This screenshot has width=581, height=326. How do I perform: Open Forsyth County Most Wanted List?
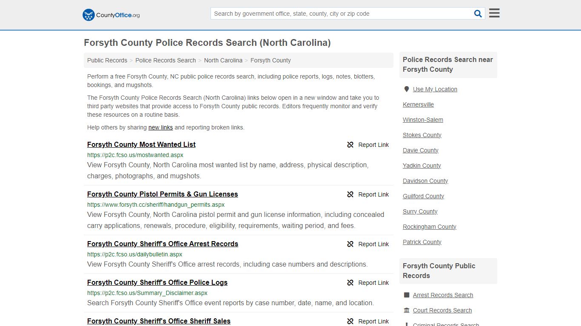coord(141,144)
